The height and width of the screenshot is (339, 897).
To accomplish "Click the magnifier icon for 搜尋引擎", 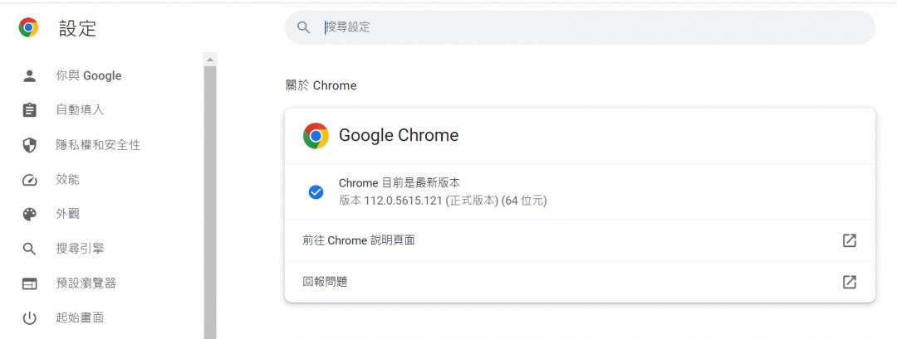I will [x=30, y=249].
